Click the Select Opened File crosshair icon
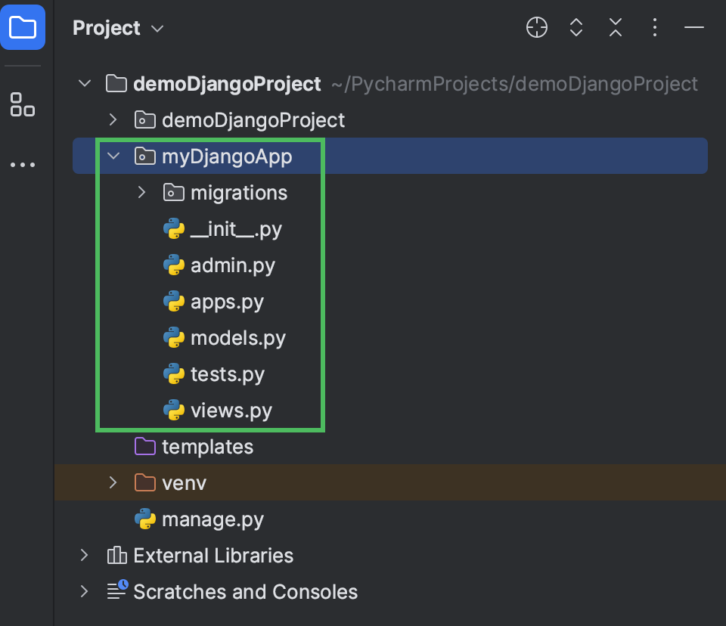 point(536,27)
